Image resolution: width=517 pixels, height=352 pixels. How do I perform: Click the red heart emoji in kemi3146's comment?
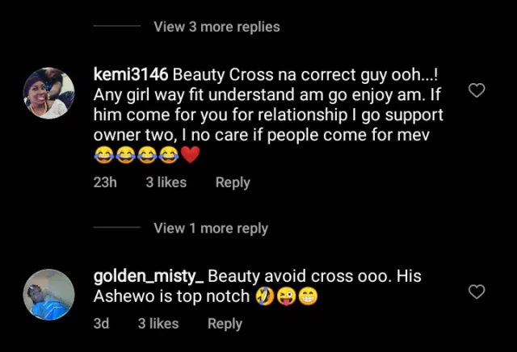coord(189,156)
